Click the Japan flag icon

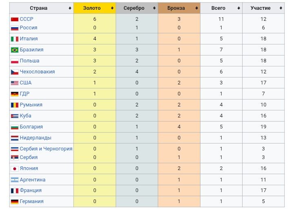(x=15, y=168)
